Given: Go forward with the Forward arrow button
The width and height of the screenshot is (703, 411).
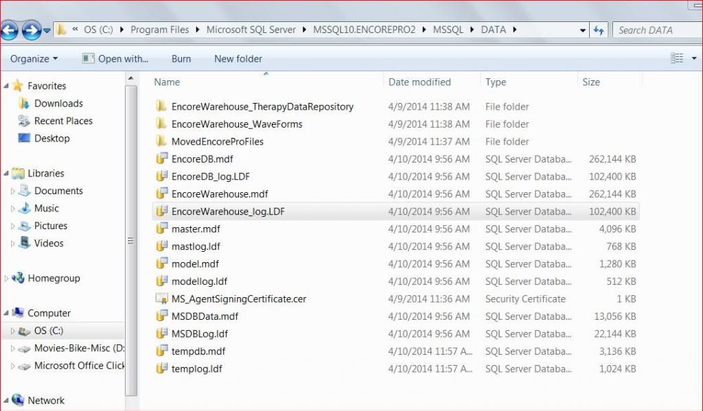Looking at the screenshot, I should click(32, 30).
